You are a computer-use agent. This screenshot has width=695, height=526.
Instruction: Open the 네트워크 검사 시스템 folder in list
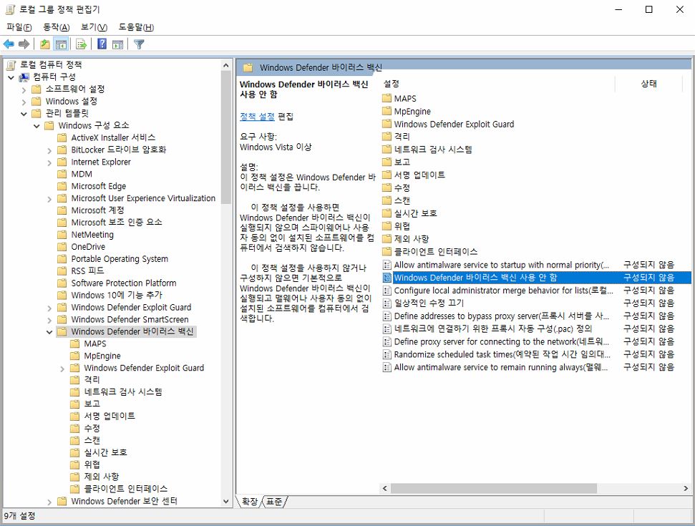pyautogui.click(x=433, y=150)
